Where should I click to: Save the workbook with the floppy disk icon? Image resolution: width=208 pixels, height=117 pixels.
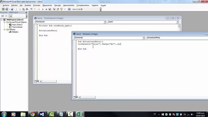coord(12,9)
